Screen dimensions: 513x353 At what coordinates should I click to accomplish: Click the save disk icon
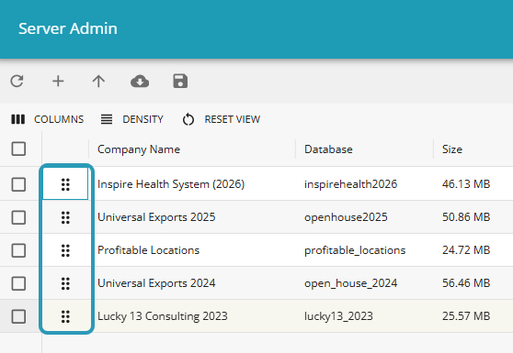(x=180, y=82)
